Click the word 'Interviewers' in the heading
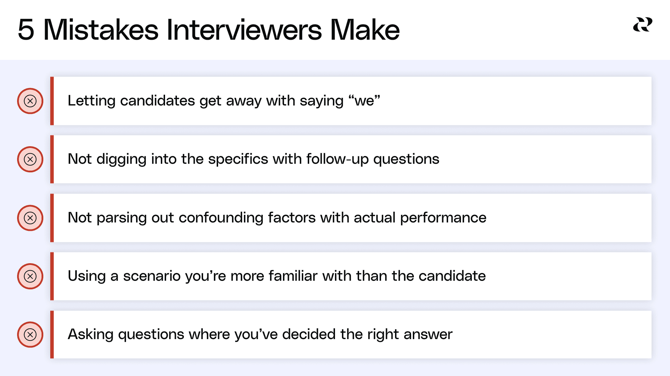Viewport: 670px width, 376px height. [x=244, y=30]
